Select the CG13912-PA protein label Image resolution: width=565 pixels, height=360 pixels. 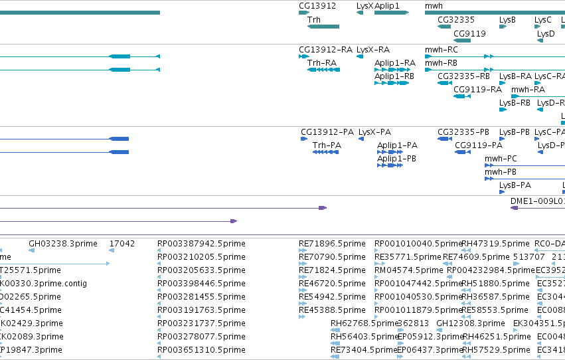(327, 132)
